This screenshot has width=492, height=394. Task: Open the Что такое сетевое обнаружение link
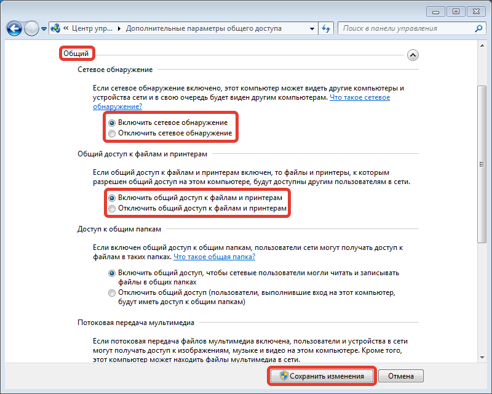coord(360,97)
